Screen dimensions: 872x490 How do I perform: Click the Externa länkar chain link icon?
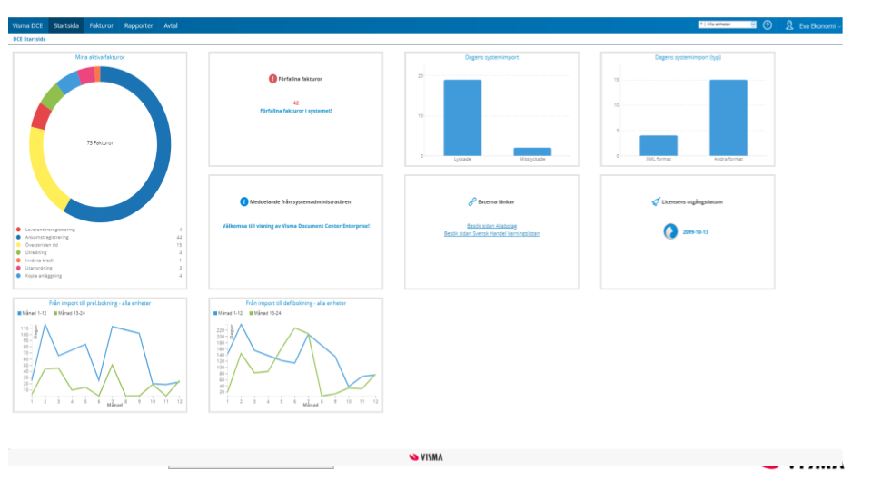tap(471, 201)
